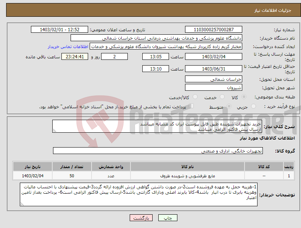The height and width of the screenshot is (228, 301).
Task: Click the response deadline date 1403/02/04 field
Action: click(214, 56)
